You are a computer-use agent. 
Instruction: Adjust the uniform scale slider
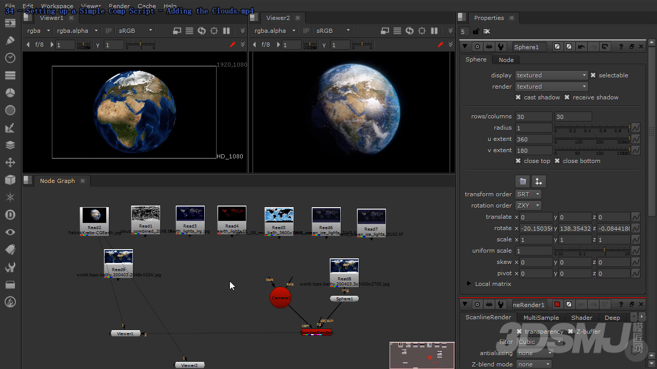point(592,251)
